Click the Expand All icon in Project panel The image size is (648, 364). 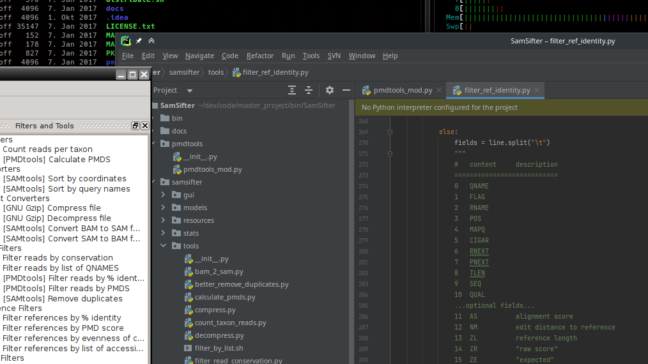coord(292,90)
